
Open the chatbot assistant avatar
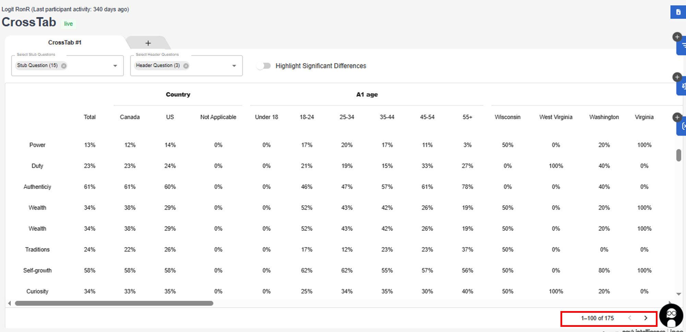[671, 315]
